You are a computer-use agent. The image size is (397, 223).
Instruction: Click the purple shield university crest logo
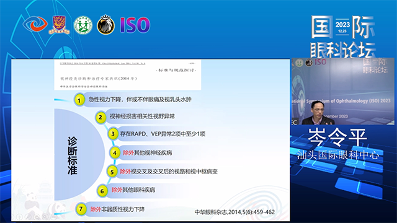(60, 25)
